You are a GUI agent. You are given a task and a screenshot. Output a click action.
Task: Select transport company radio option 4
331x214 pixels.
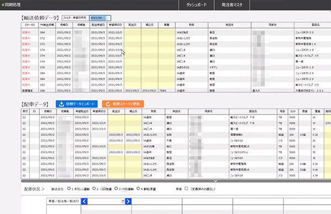(x=138, y=189)
